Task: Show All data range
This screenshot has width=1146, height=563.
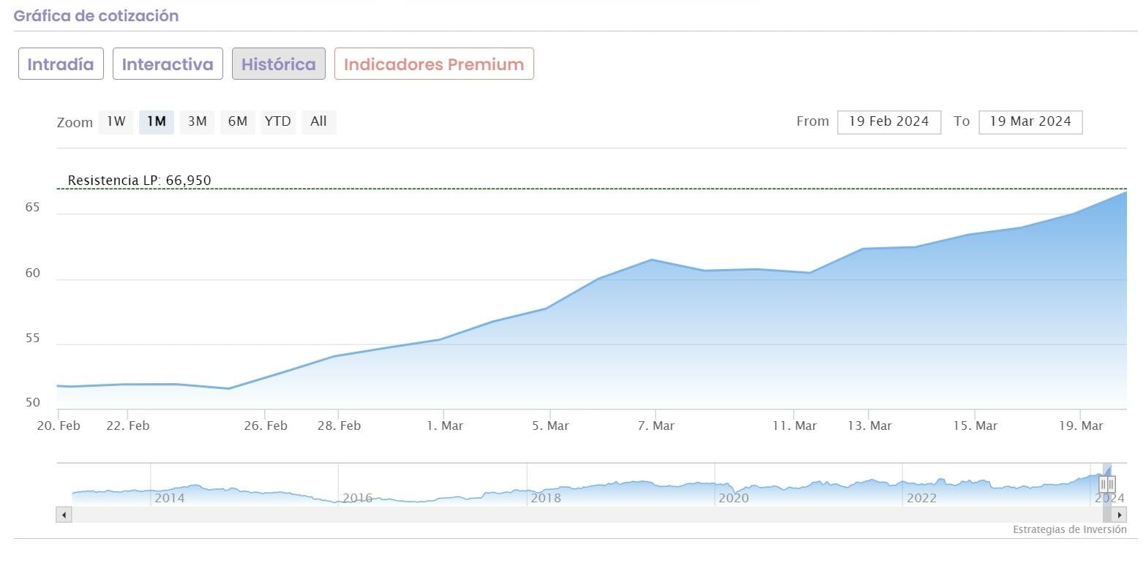Action: tap(318, 121)
